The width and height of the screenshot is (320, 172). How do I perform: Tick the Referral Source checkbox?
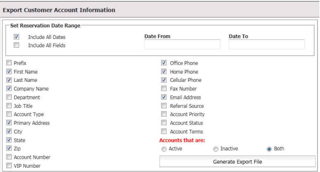tap(164, 106)
